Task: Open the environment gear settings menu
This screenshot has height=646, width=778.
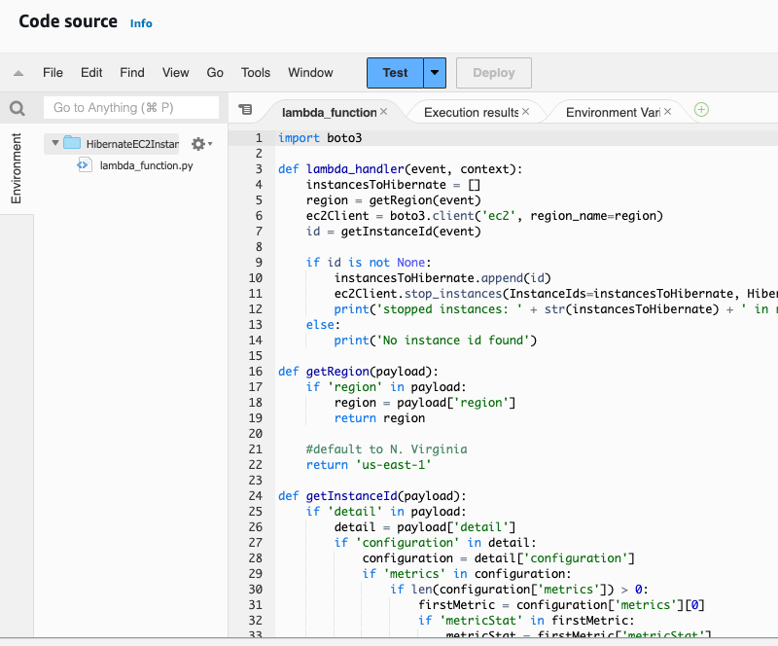Action: click(199, 144)
